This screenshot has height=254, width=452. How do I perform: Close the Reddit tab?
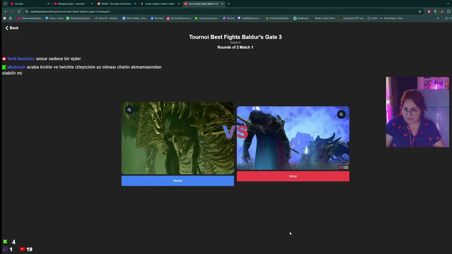point(135,4)
